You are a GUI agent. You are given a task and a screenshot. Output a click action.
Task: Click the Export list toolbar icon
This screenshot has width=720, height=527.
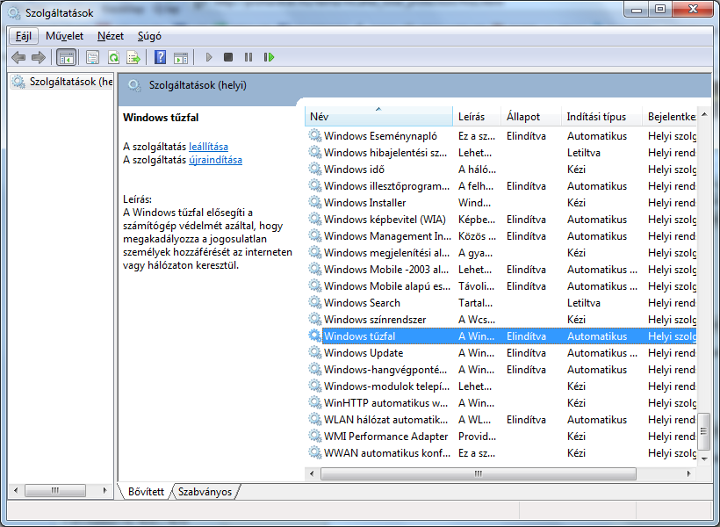point(133,57)
